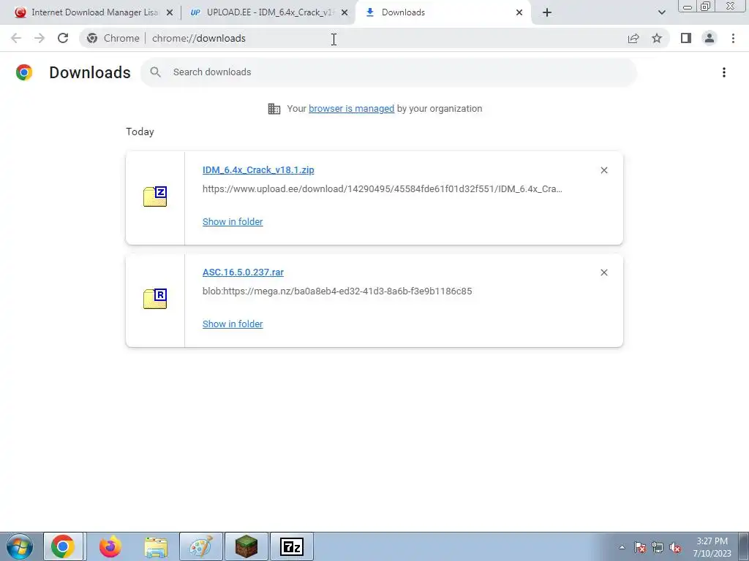Viewport: 749px width, 561px height.
Task: Reload the Downloads page
Action: tap(63, 38)
